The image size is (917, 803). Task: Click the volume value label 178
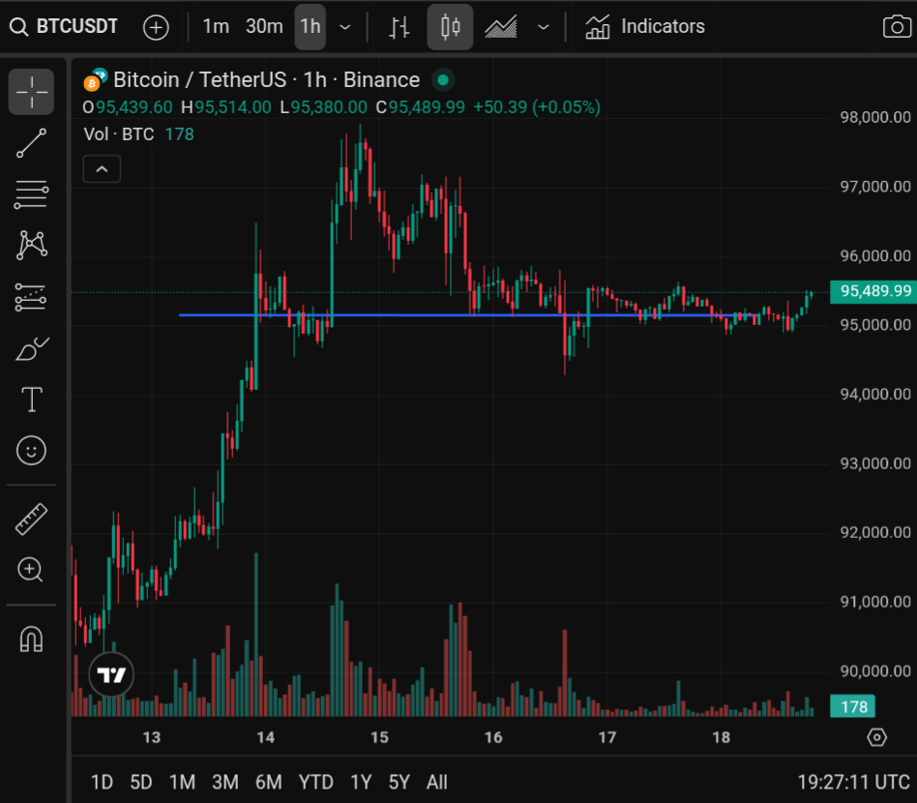852,706
